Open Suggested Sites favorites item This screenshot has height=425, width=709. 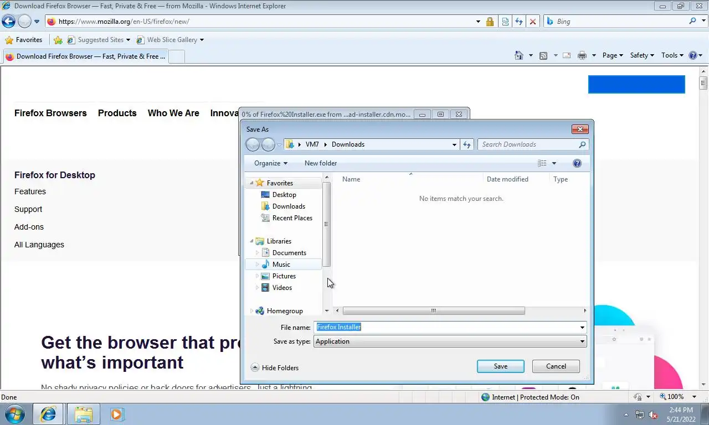coord(99,40)
